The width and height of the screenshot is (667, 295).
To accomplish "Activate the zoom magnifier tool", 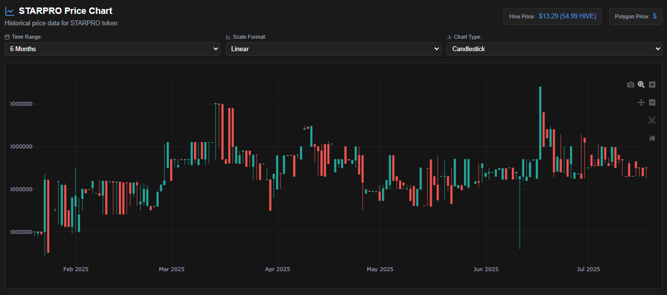I will point(641,84).
